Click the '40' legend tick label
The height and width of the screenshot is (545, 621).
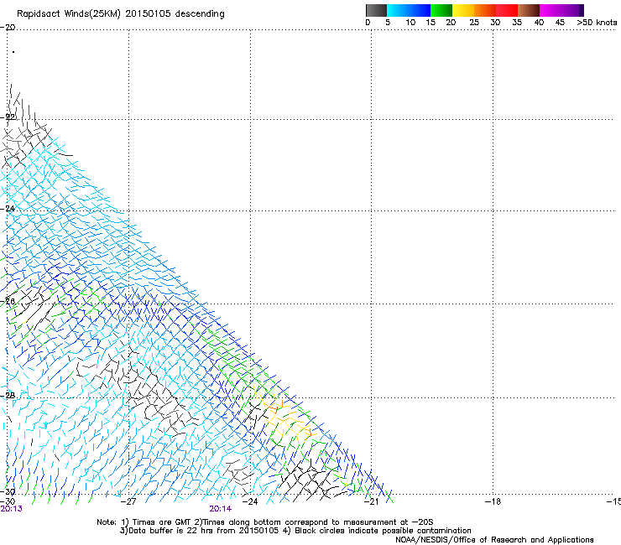[539, 23]
